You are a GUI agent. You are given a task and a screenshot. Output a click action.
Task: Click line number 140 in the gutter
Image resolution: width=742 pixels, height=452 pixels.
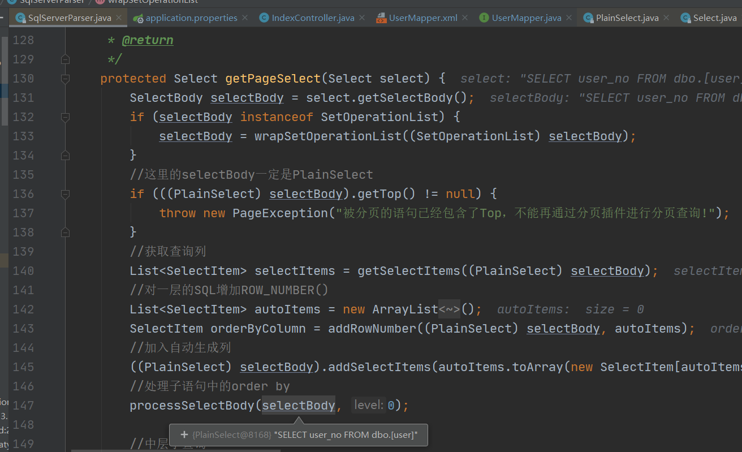tap(23, 271)
